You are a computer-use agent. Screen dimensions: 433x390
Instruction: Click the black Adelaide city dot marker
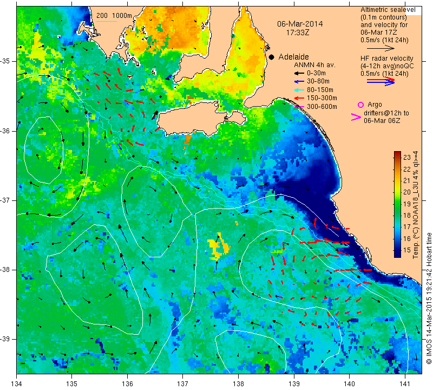click(x=272, y=57)
